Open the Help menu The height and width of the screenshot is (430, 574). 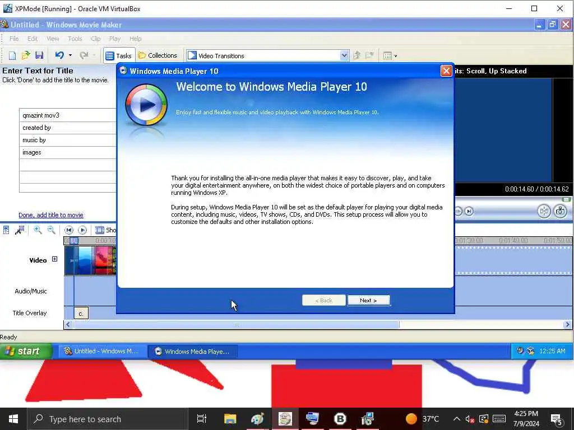pos(135,39)
